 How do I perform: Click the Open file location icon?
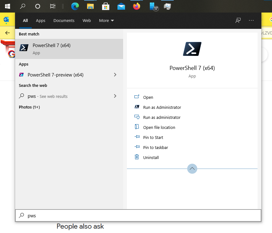pos(137,127)
